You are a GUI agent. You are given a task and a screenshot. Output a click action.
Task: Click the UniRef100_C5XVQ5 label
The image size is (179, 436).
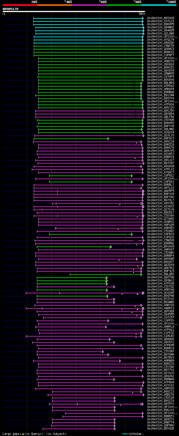pyautogui.click(x=161, y=120)
